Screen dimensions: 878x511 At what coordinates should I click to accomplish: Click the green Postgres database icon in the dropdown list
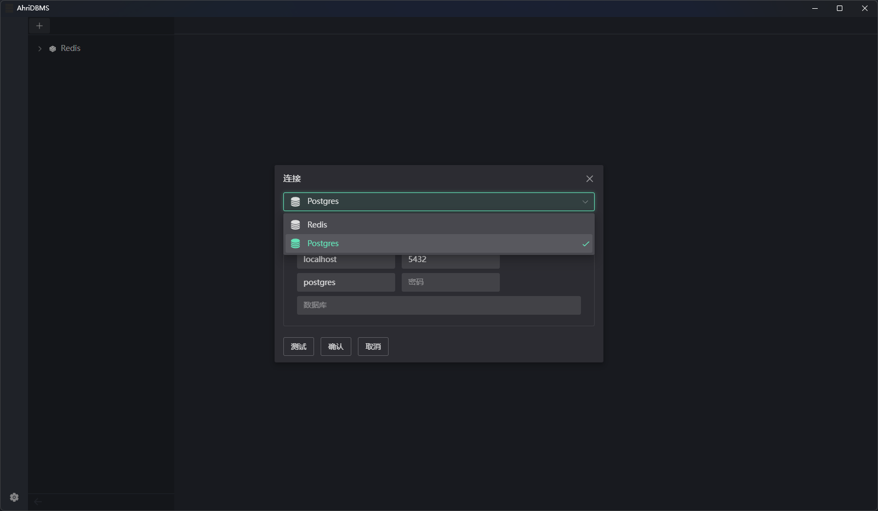click(x=295, y=243)
